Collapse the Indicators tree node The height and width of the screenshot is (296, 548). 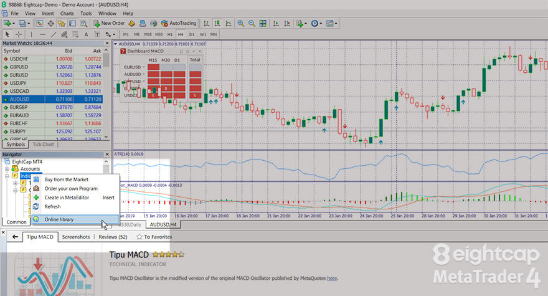[7, 176]
